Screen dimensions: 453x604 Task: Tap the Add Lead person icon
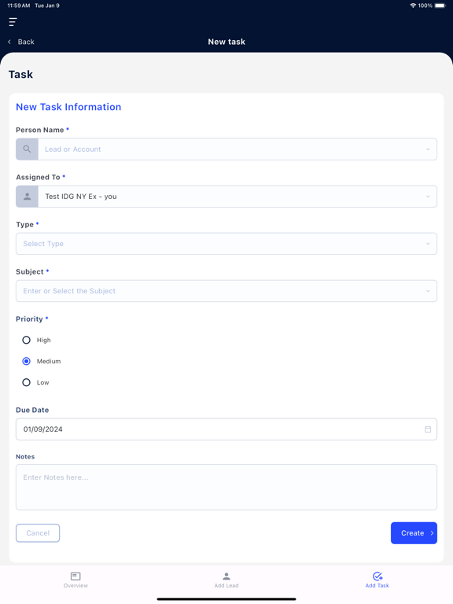(x=226, y=576)
